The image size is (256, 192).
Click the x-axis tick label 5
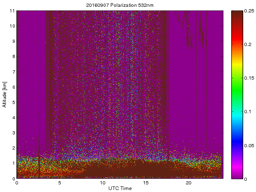tap(60, 183)
